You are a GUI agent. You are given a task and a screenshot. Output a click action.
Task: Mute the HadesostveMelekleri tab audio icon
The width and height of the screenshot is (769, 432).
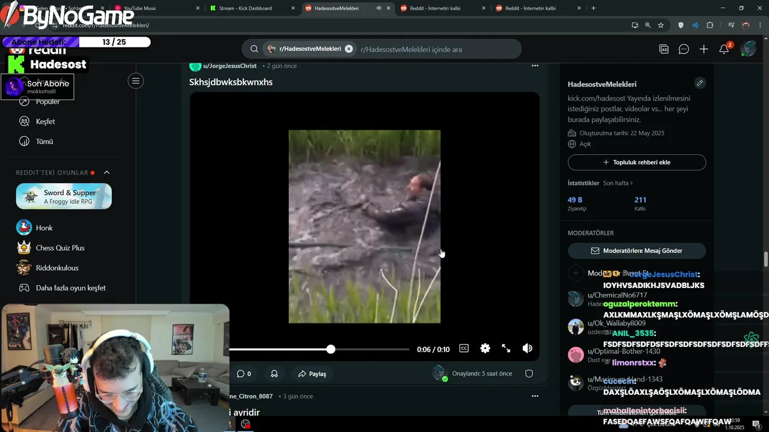tap(378, 8)
